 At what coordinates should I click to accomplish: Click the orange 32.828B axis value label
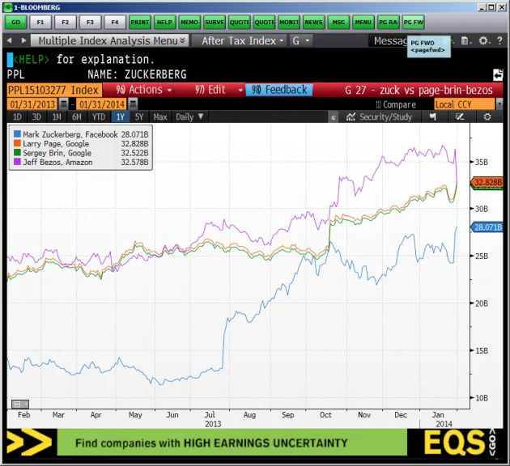click(487, 182)
